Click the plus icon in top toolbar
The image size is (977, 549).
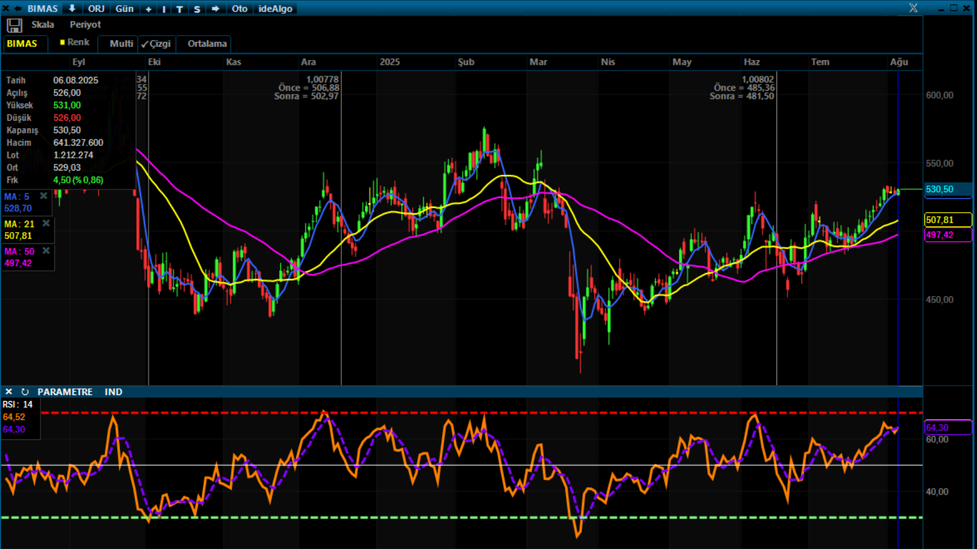pyautogui.click(x=148, y=9)
